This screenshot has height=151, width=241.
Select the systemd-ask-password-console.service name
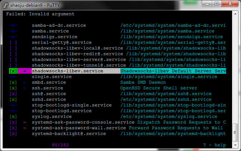coord(83,122)
